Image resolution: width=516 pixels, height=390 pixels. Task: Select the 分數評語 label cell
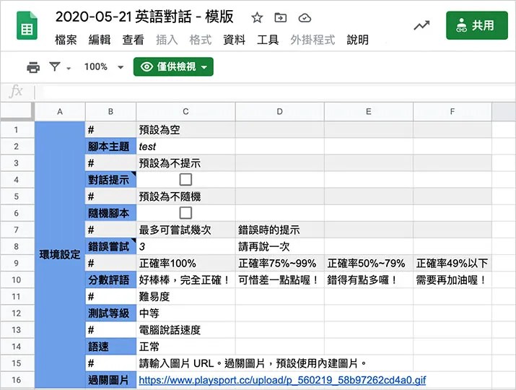point(110,280)
